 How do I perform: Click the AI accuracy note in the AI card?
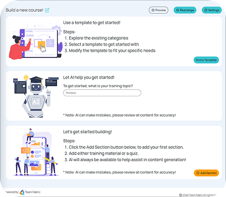tap(120, 115)
